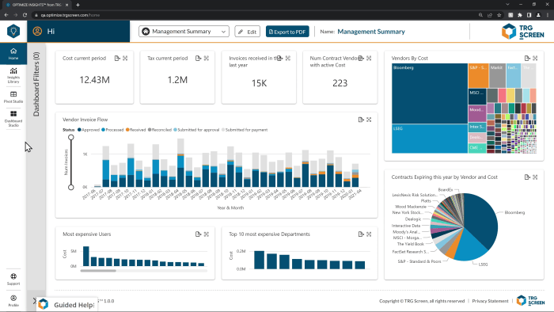The image size is (554, 312).
Task: Maximize the Vendor Invoice Flow chart
Action: tap(369, 120)
